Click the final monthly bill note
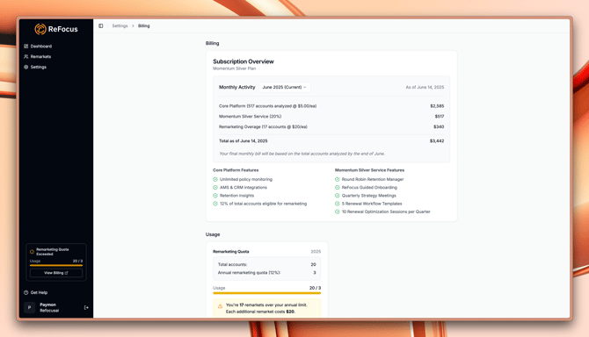589x337 pixels. (x=302, y=154)
